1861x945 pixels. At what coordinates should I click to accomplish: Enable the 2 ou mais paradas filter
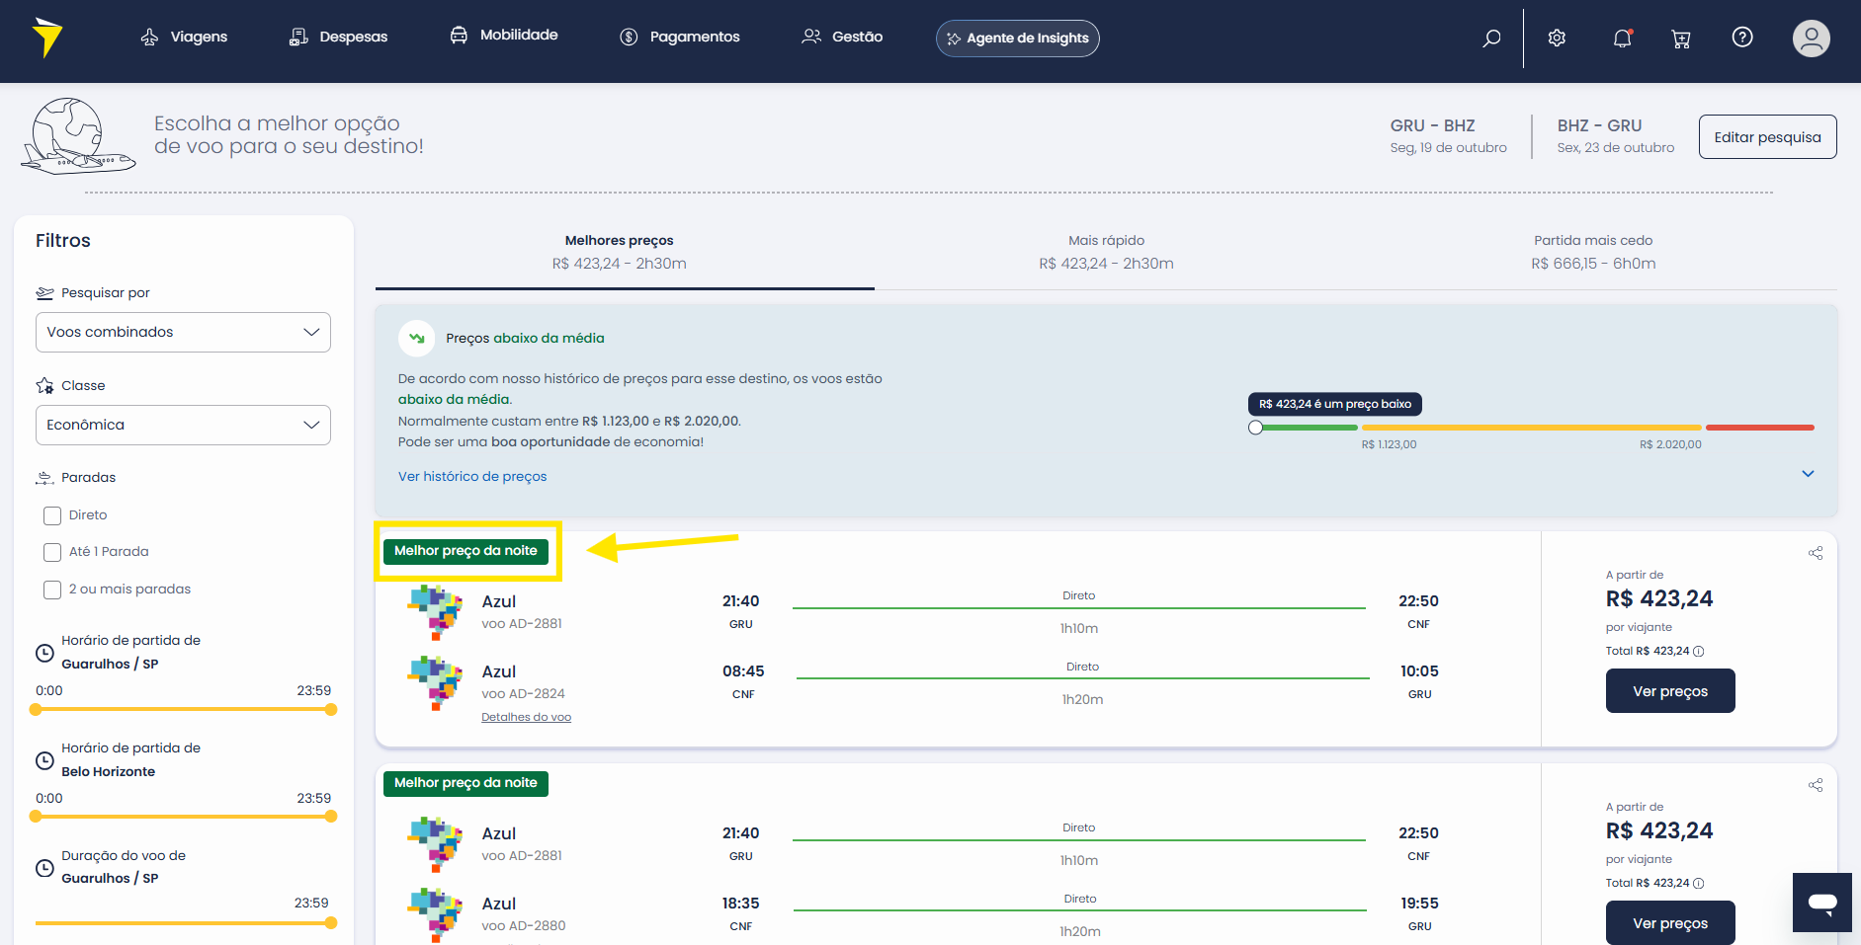pos(52,590)
